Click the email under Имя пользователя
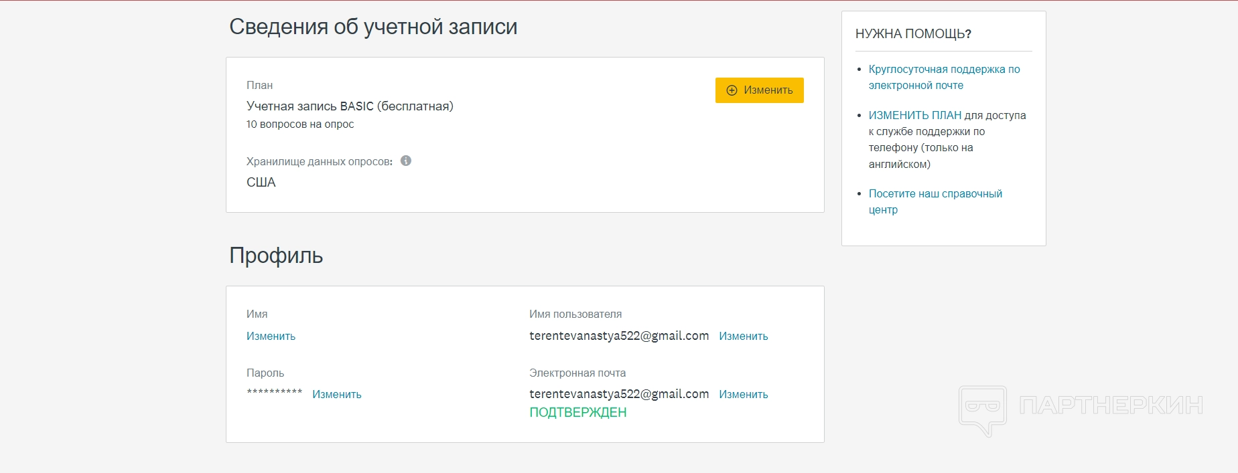The height and width of the screenshot is (473, 1238). [618, 336]
